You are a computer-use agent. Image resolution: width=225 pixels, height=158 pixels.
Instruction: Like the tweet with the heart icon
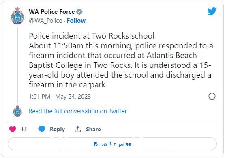tap(13, 129)
